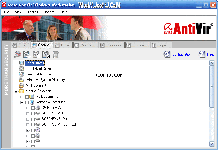Click the unlabeled CD drive icon
The height and width of the screenshot is (150, 218).
tap(38, 130)
